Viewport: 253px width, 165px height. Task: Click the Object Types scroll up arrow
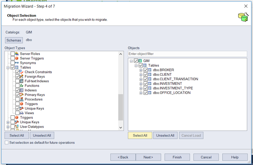click(x=120, y=54)
